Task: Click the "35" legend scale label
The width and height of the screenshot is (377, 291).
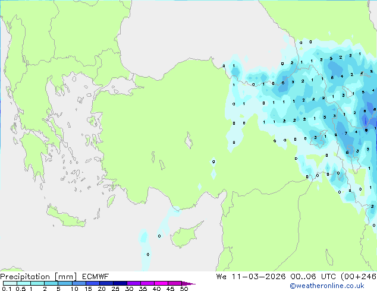Action: [x=143, y=289]
